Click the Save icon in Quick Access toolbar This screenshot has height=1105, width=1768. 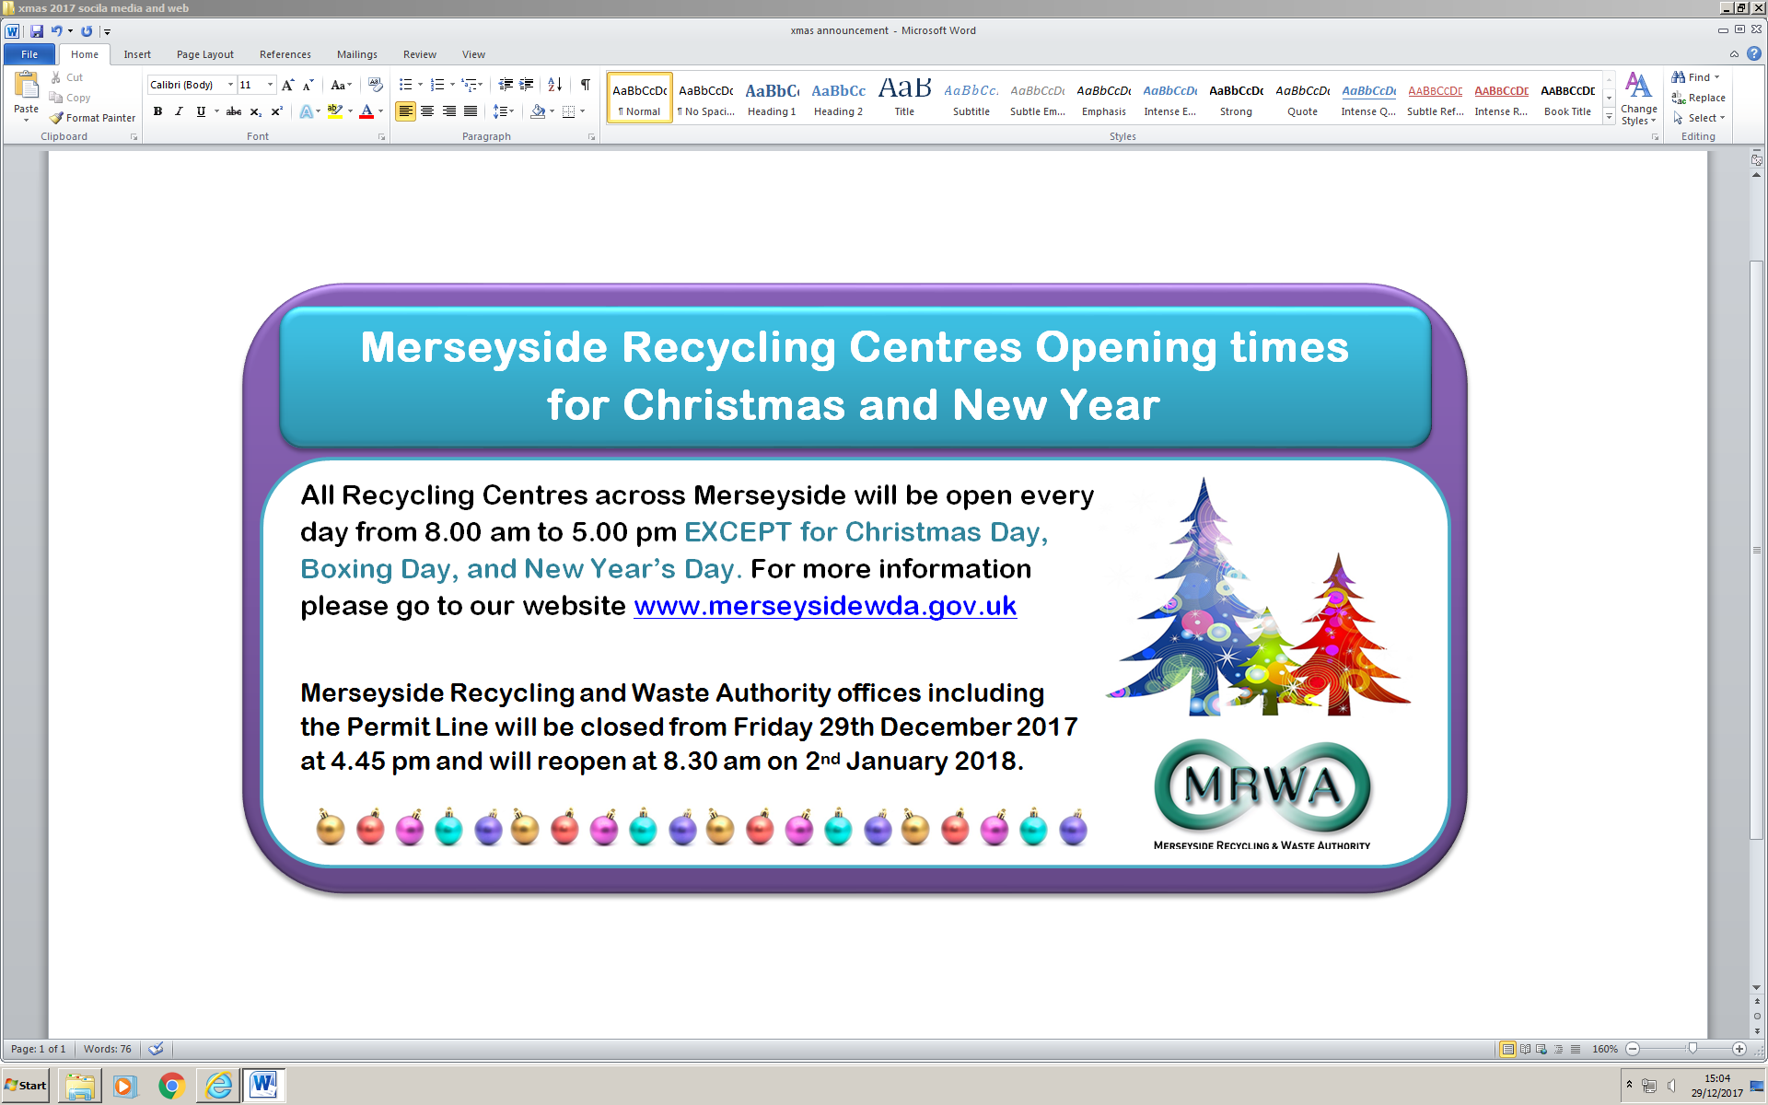(37, 31)
